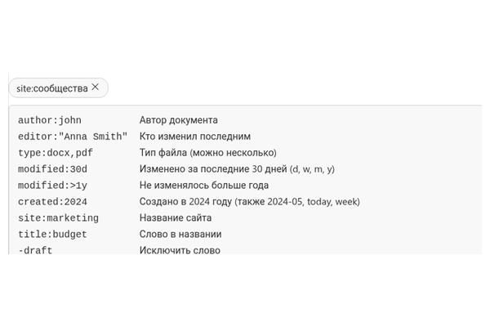Image resolution: width=490 pixels, height=327 pixels.
Task: Choose the author:john search operator
Action: [50, 120]
